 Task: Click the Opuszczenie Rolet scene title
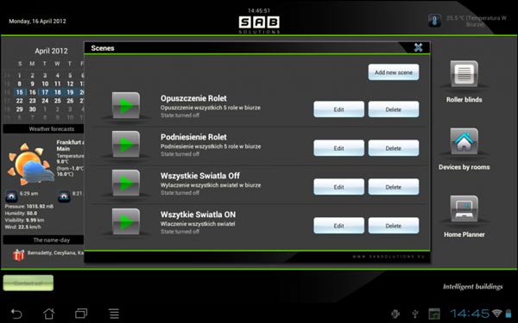pyautogui.click(x=193, y=98)
